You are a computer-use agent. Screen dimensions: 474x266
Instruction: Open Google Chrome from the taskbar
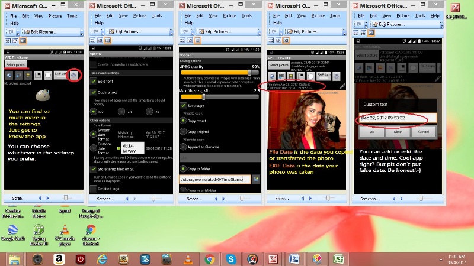point(209,259)
